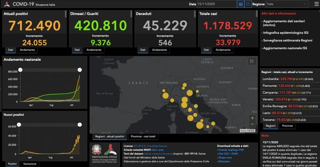Open the calendar date picker icon
Image resolution: width=320 pixels, height=167 pixels.
coord(240,4)
